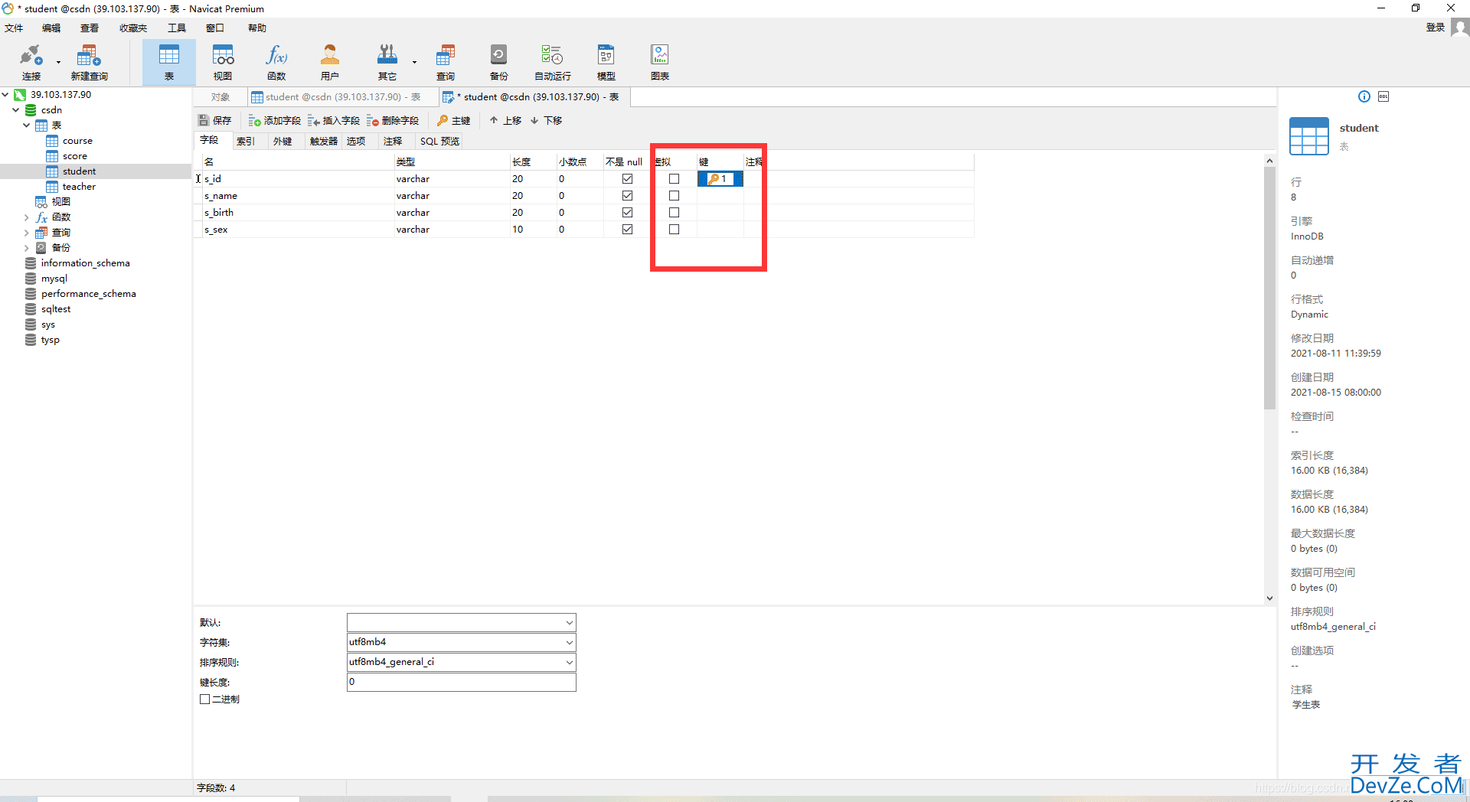The height and width of the screenshot is (802, 1470).
Task: Open the File (文件) menu
Action: (14, 28)
